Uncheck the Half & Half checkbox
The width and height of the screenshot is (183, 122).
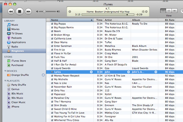click(x=52, y=61)
